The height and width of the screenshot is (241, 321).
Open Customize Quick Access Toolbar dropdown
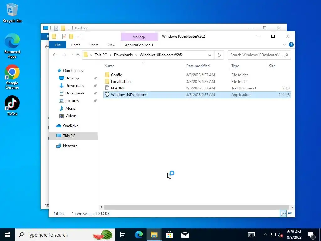coord(77,37)
